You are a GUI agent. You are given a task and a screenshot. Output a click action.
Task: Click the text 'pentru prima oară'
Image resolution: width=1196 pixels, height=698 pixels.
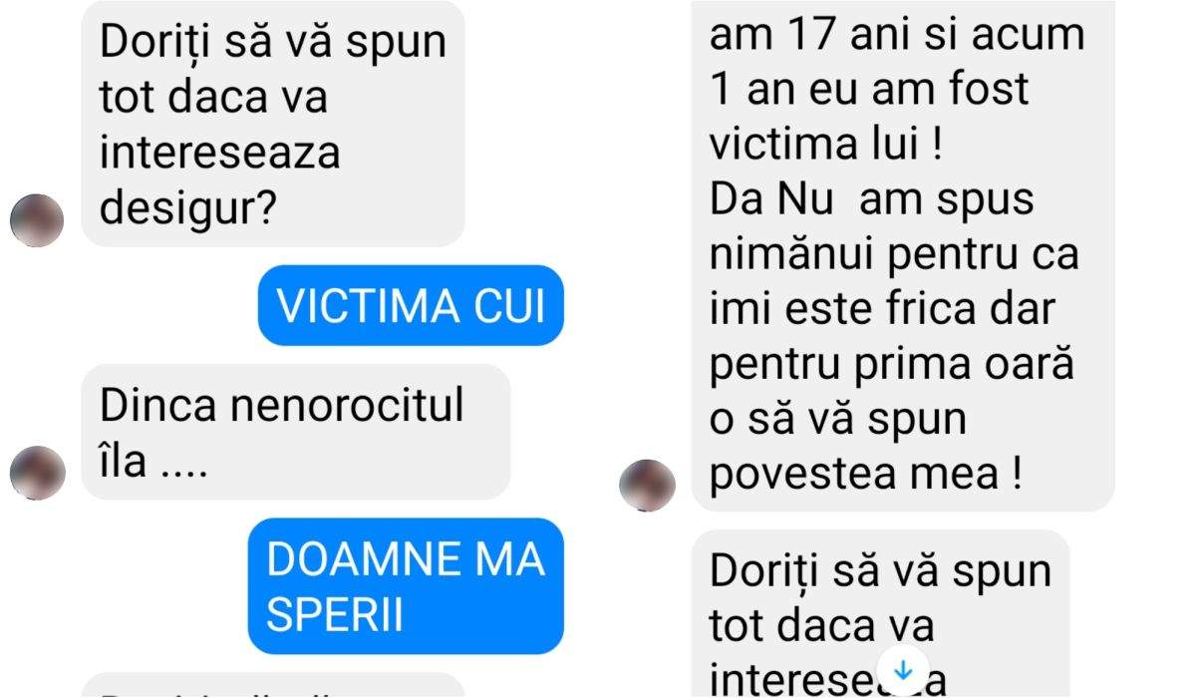[892, 365]
